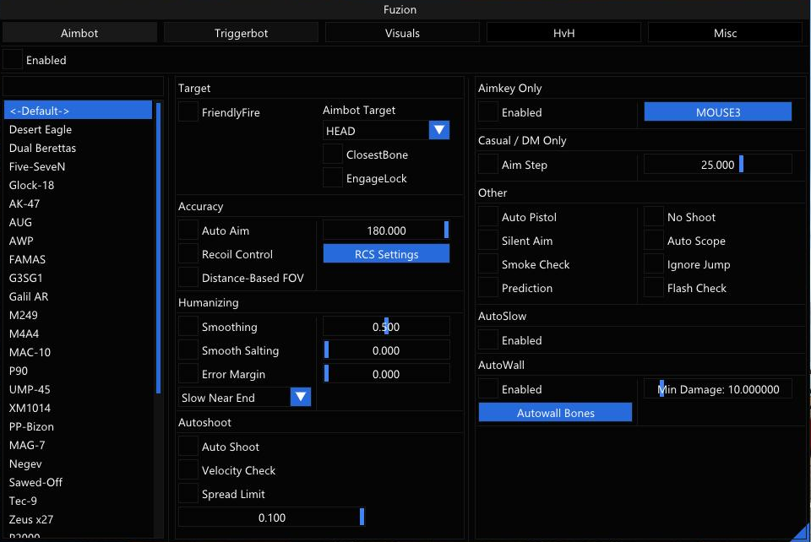811x542 pixels.
Task: Go to the HvH tab
Action: pos(563,33)
